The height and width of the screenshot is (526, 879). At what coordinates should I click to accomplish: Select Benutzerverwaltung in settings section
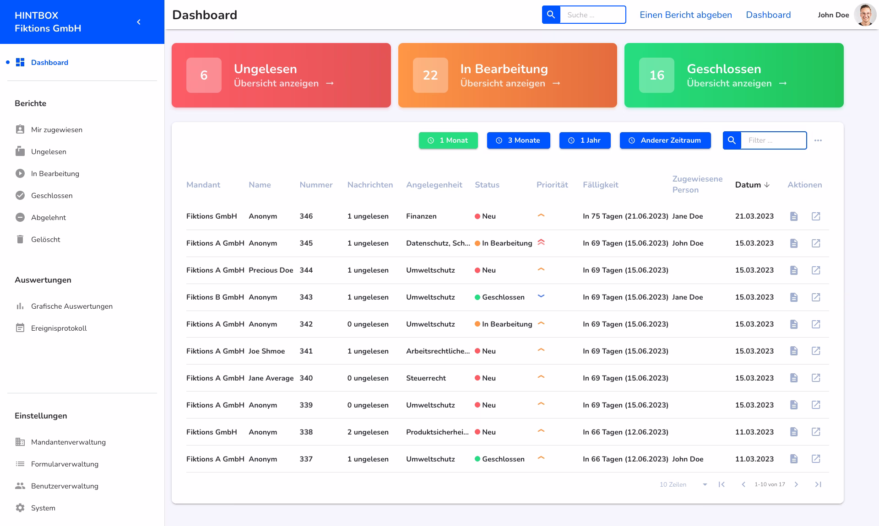(x=64, y=486)
